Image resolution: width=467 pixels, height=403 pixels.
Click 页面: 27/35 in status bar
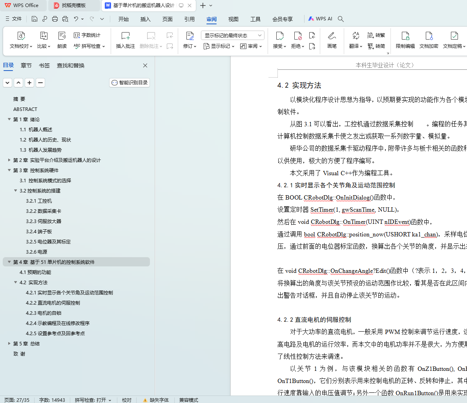pos(16,400)
